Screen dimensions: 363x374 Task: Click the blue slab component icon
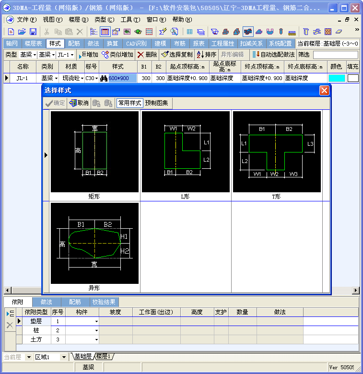(x=259, y=32)
